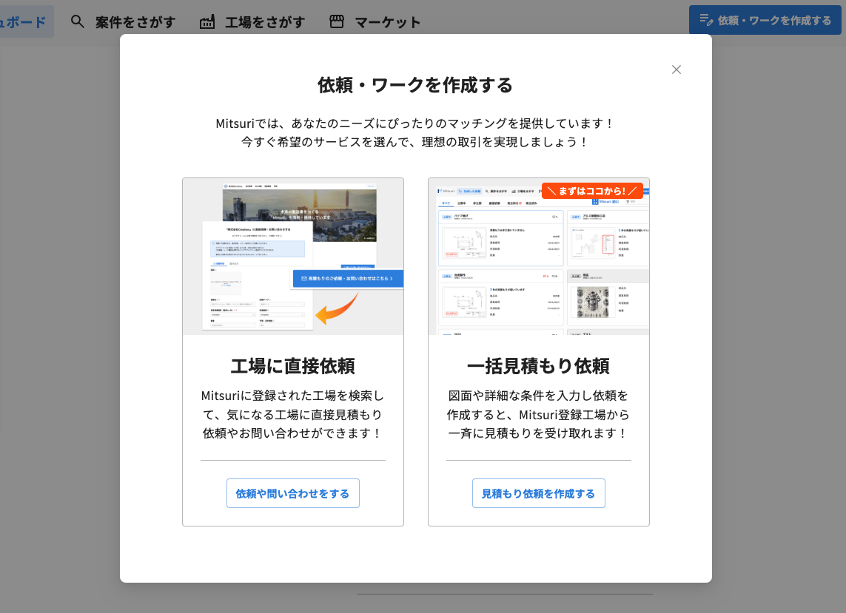Click the 依頼や問い合わせをする button
The height and width of the screenshot is (613, 846).
(293, 493)
